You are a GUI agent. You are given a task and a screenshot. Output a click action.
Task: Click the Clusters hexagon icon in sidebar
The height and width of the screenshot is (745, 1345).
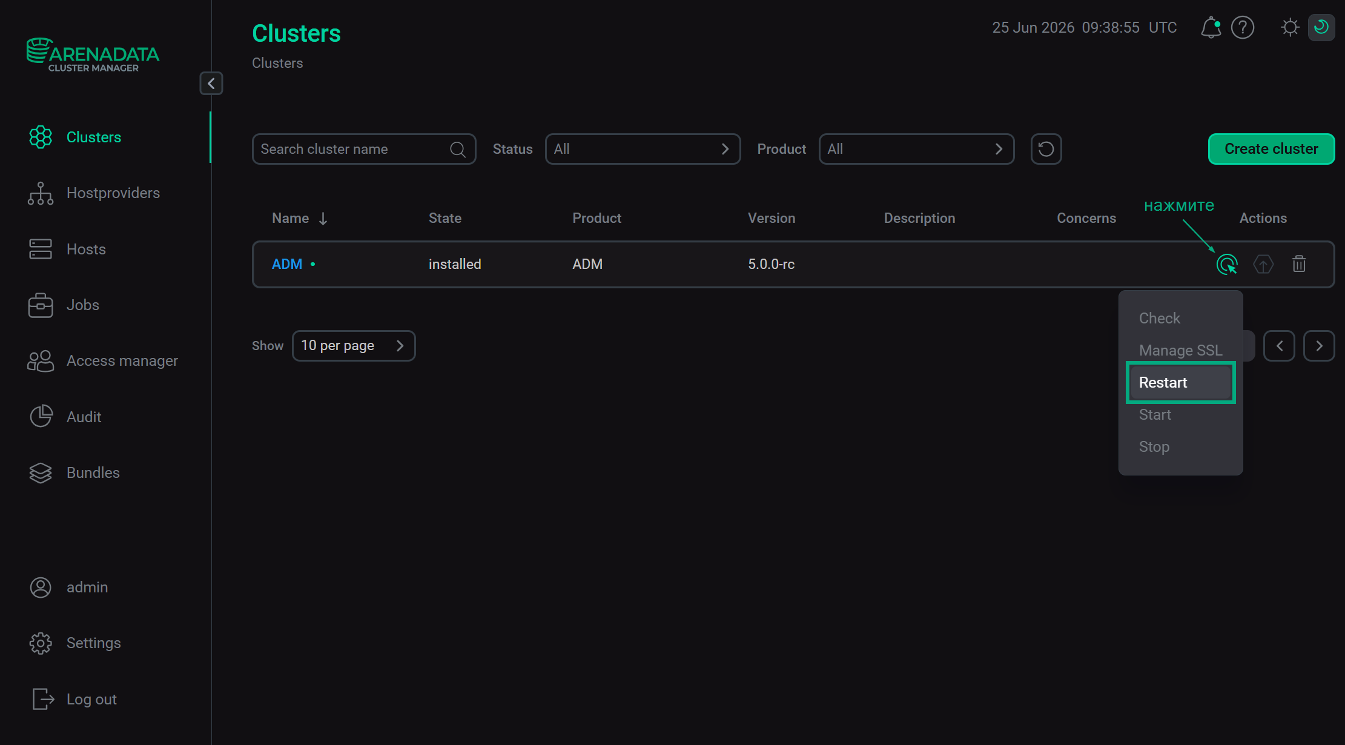pos(41,137)
